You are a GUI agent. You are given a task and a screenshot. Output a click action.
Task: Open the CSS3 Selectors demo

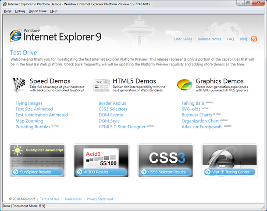tap(113, 109)
